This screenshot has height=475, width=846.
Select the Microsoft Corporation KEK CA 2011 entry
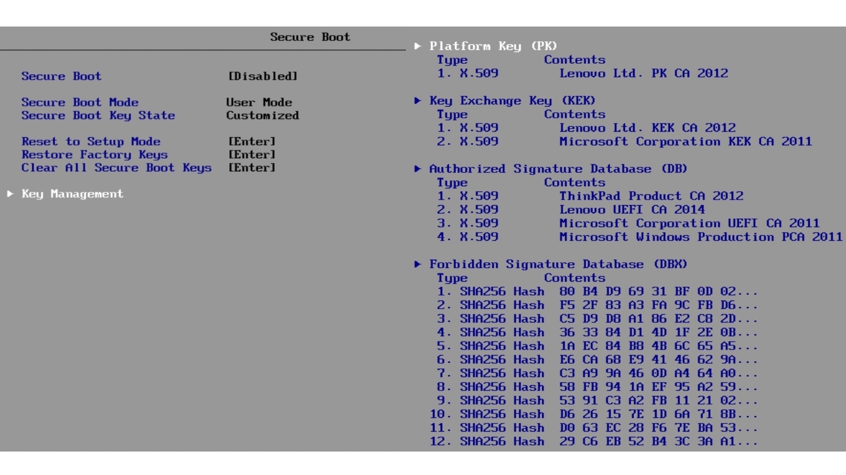[686, 141]
